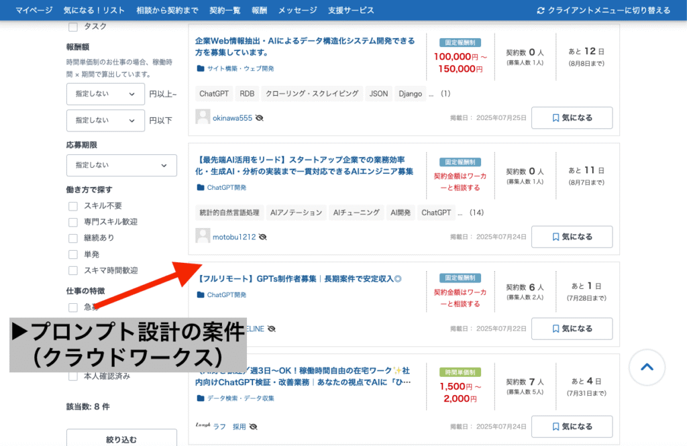Viewport: 687px width, 446px height.
Task: Select the 統計的自然言語処理 skill tag
Action: (229, 213)
